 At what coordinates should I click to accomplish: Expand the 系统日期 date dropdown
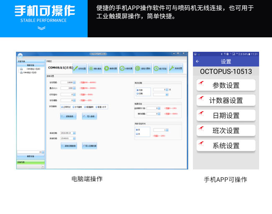(74, 133)
